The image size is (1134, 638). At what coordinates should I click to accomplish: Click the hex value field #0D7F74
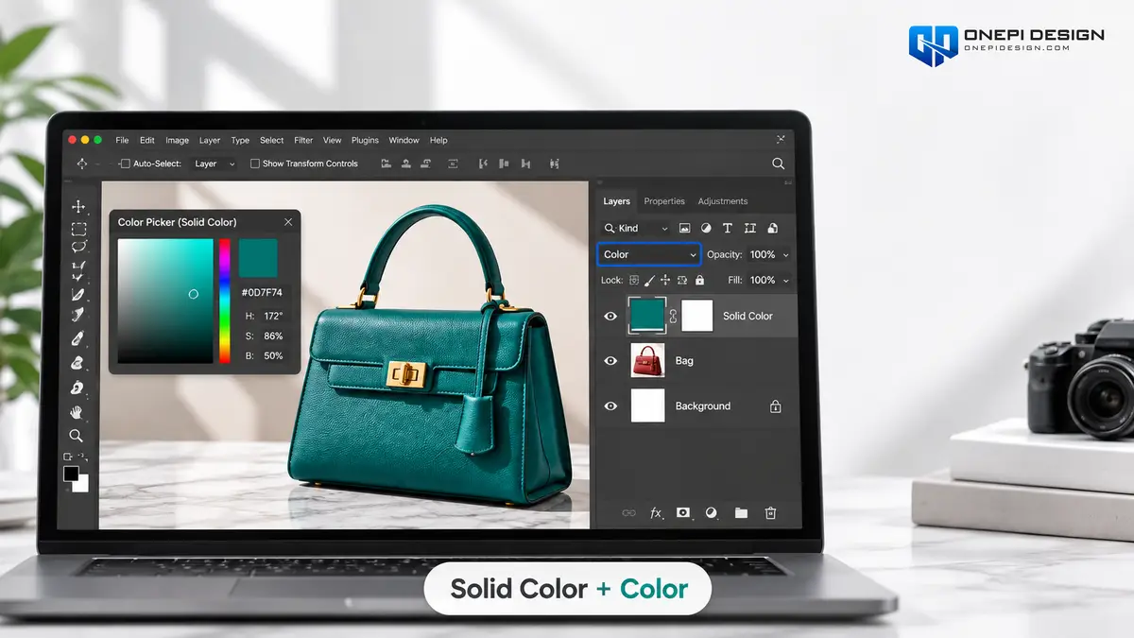point(262,293)
